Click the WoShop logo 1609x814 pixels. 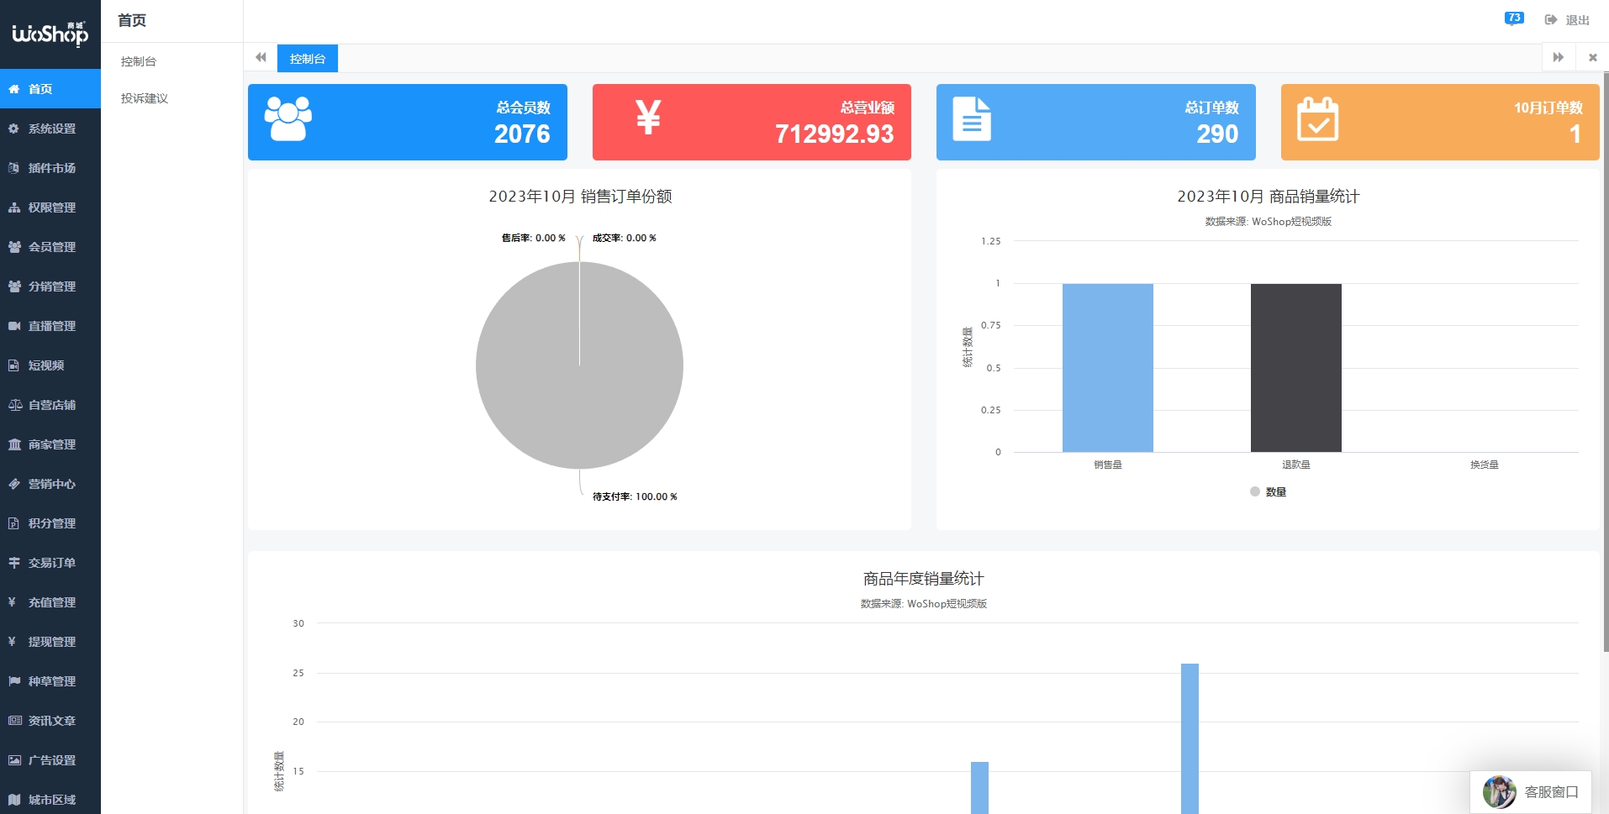coord(50,34)
